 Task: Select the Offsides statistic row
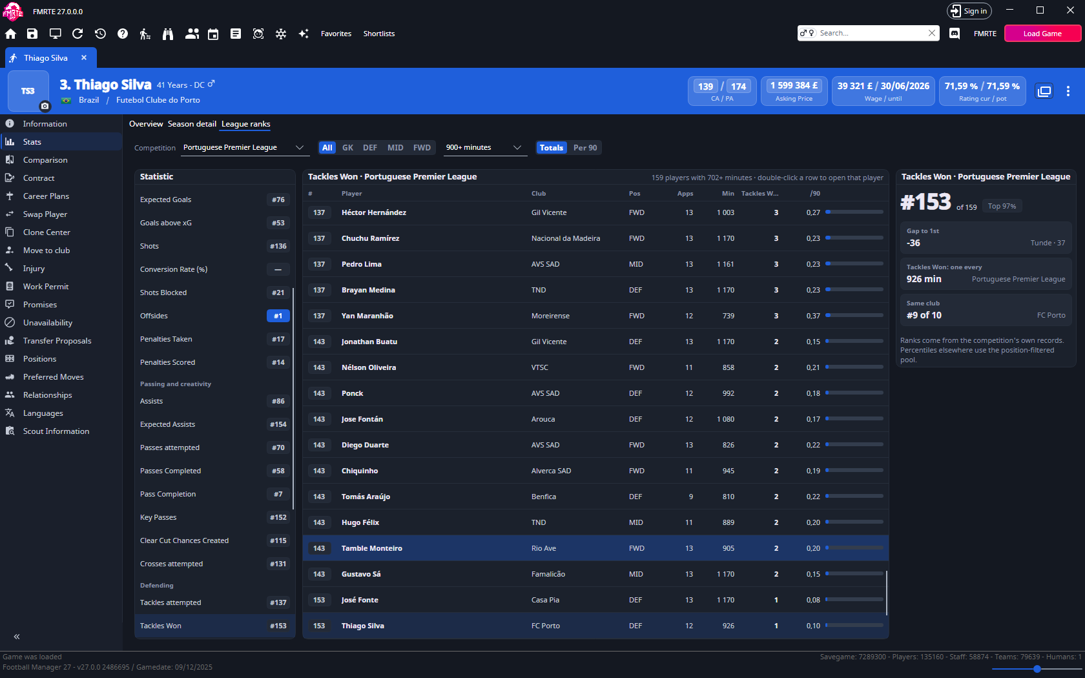click(x=214, y=316)
